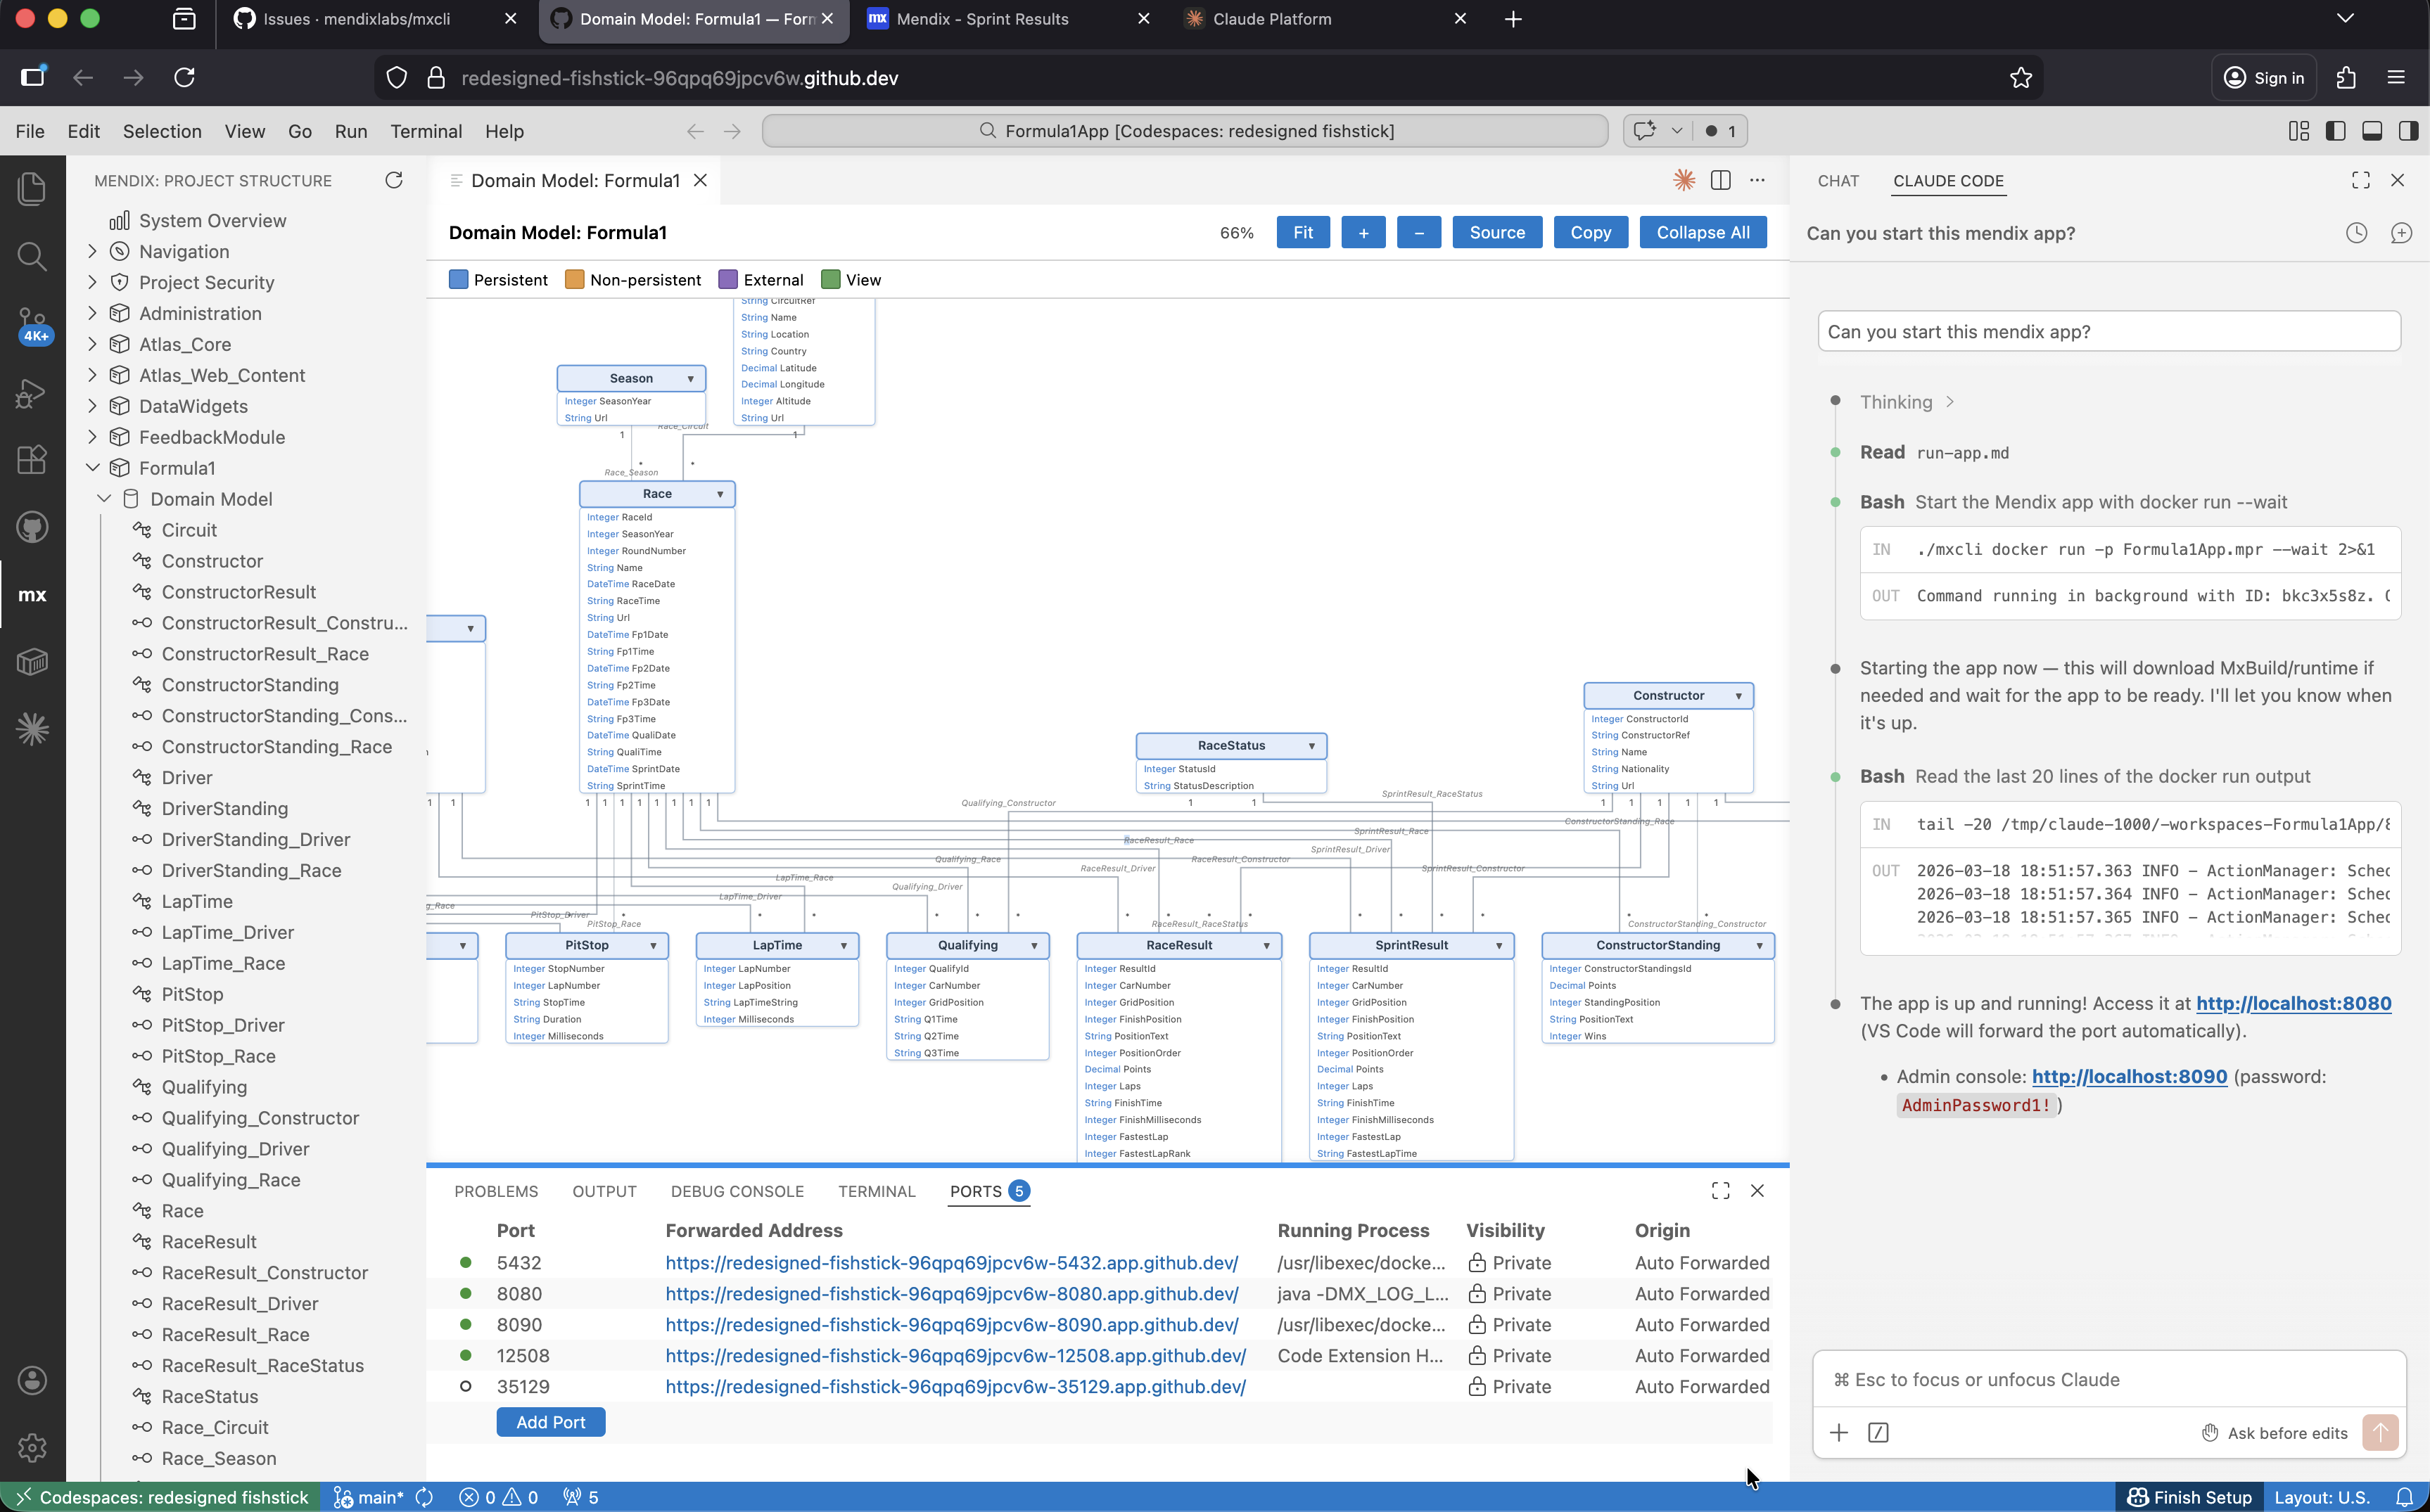Toggle the bottom panel visibility
The image size is (2430, 1512).
2372,131
